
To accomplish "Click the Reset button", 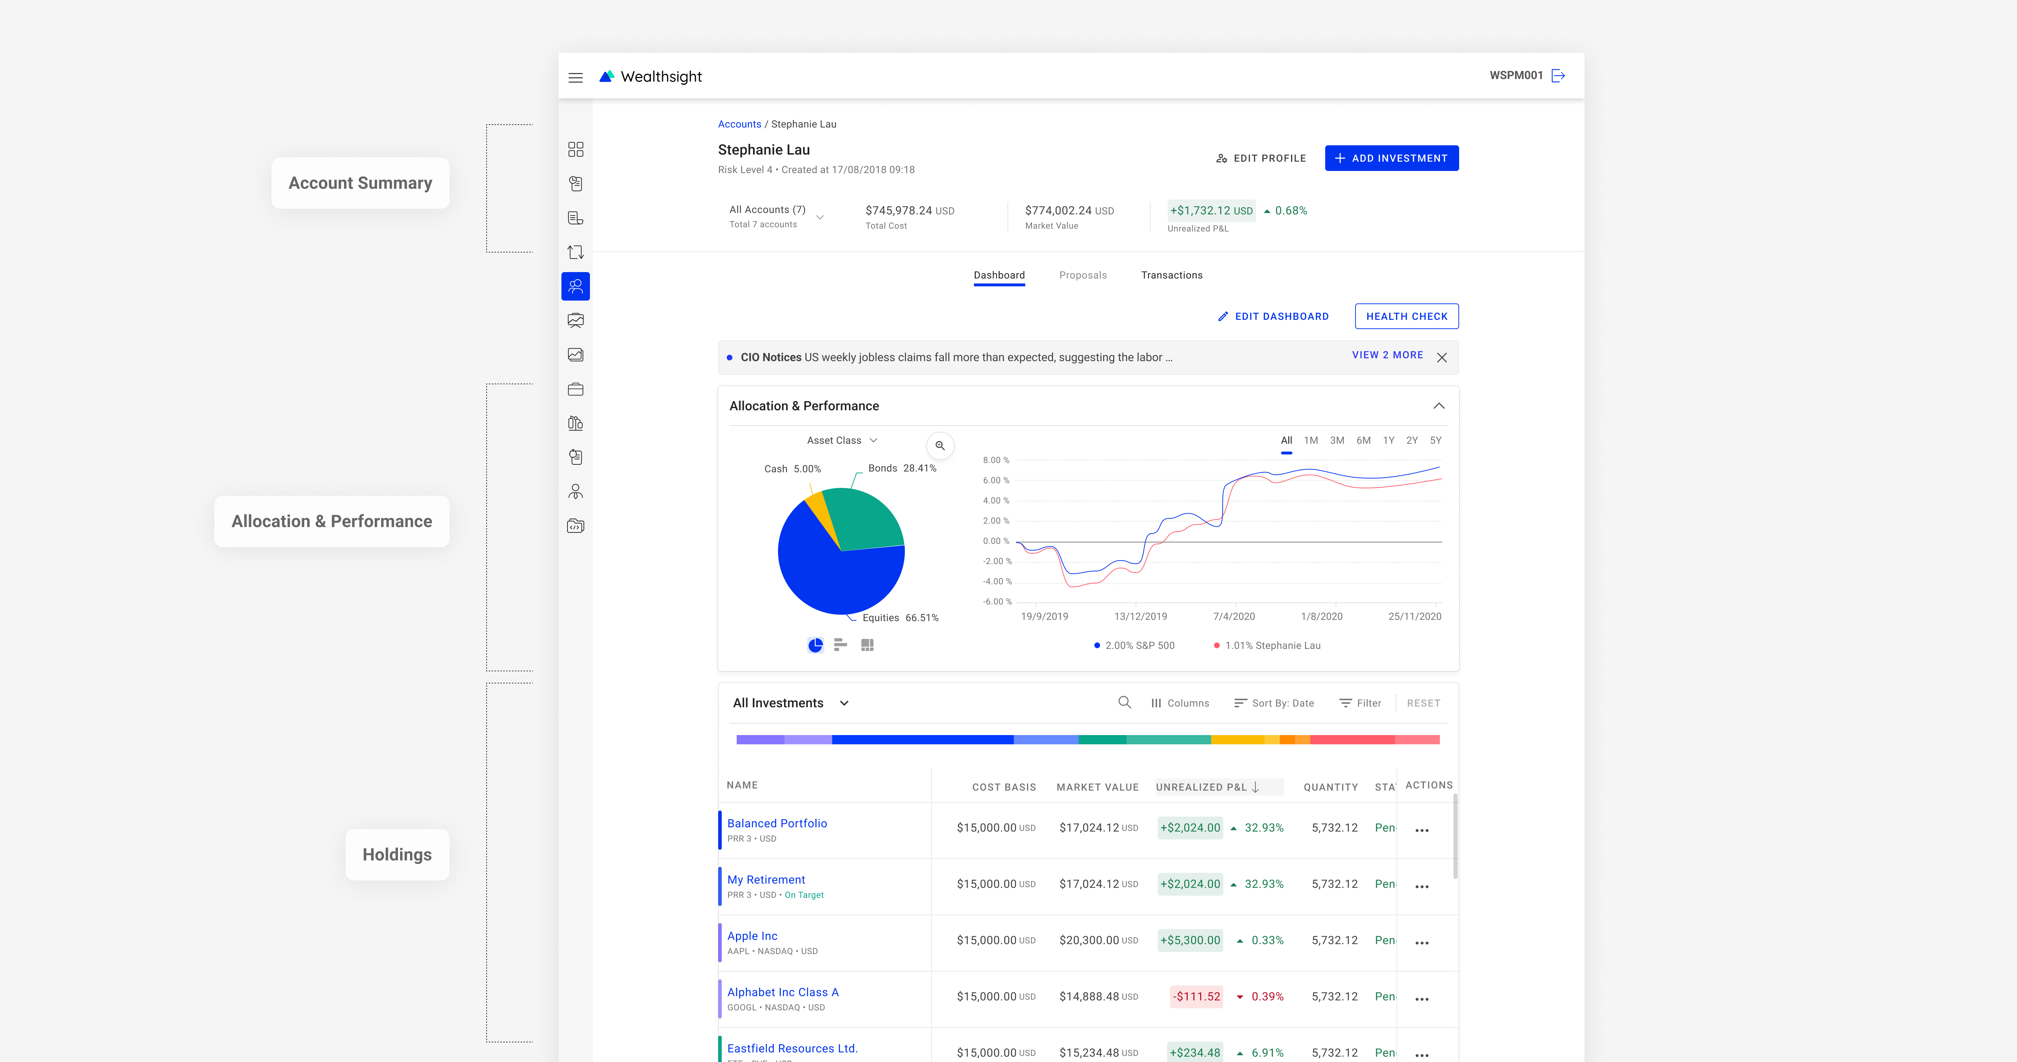I will coord(1423,704).
